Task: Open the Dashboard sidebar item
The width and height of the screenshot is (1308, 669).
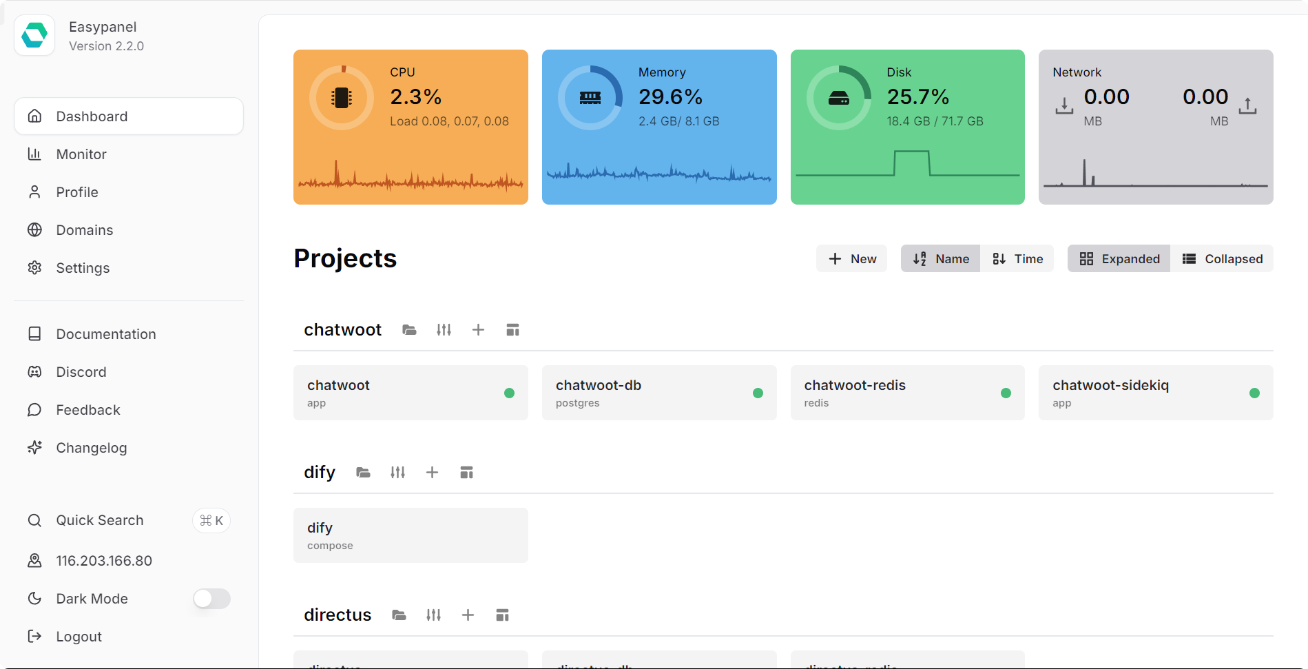Action: tap(129, 116)
